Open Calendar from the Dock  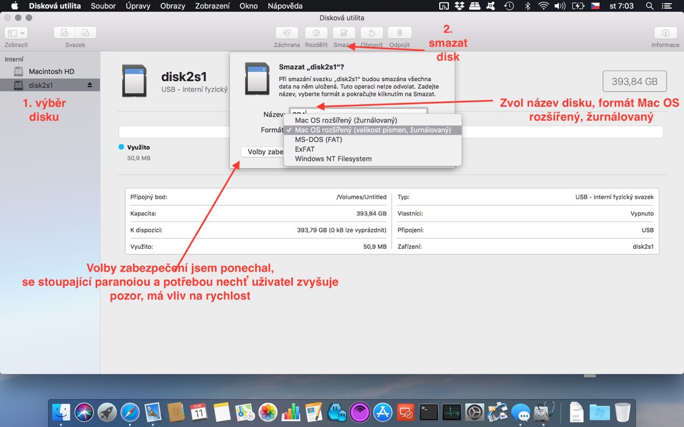point(198,412)
